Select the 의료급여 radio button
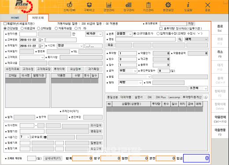 click(x=22, y=28)
